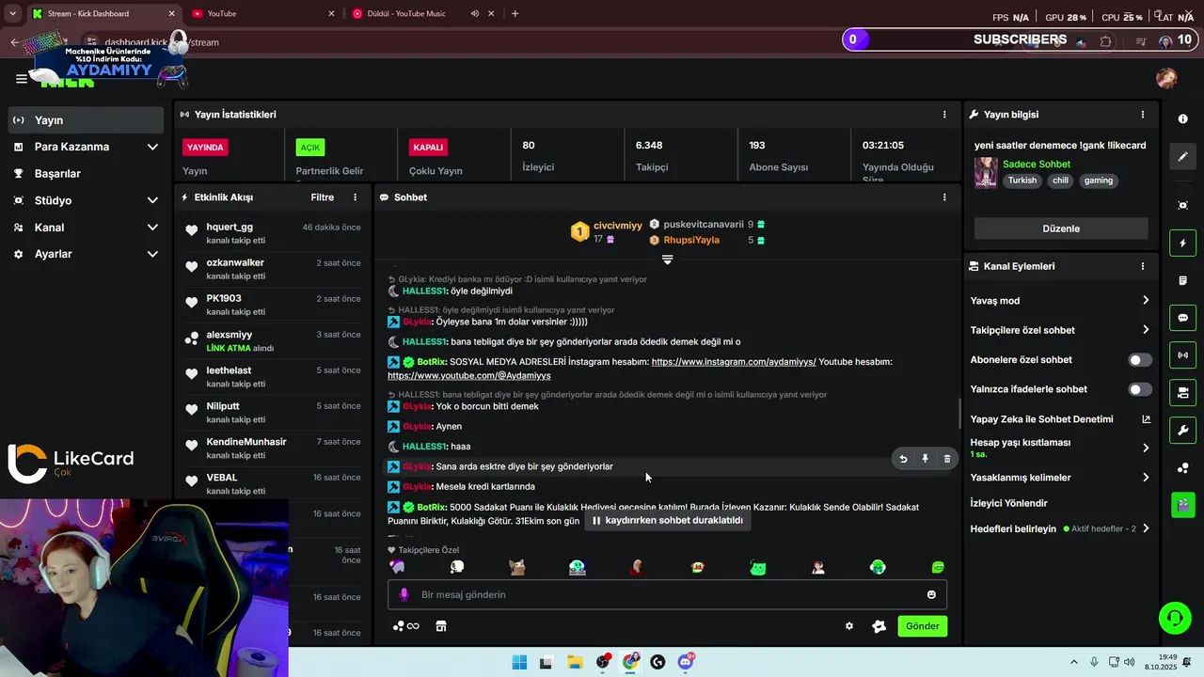Open File Explorer from the taskbar
This screenshot has width=1204, height=677.
tap(575, 662)
